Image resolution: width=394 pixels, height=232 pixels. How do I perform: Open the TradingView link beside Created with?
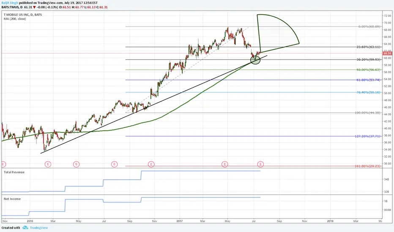[x=39, y=228]
